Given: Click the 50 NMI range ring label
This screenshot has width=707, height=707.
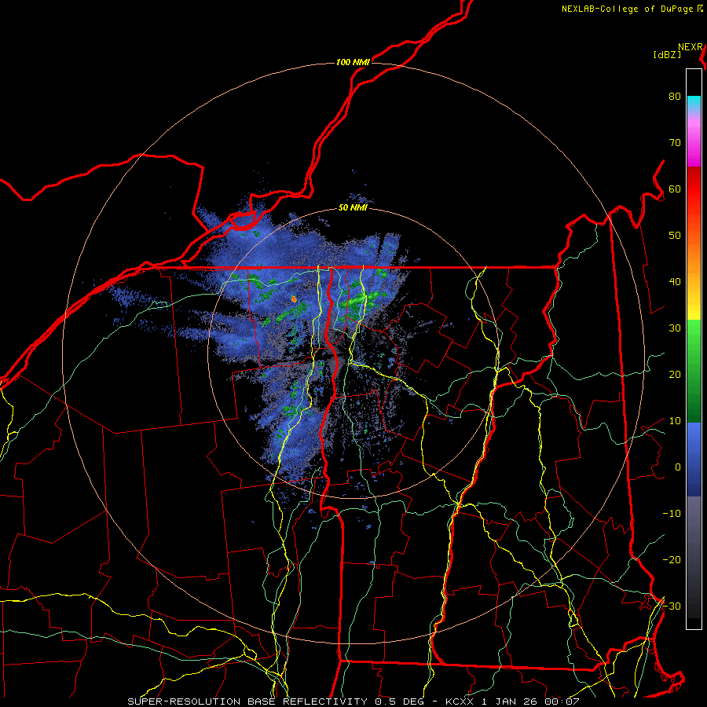Looking at the screenshot, I should click(x=353, y=208).
